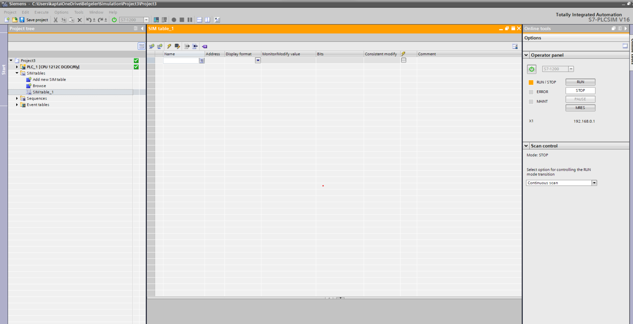
Task: Click the green power button in Operator panel
Action: pyautogui.click(x=532, y=69)
